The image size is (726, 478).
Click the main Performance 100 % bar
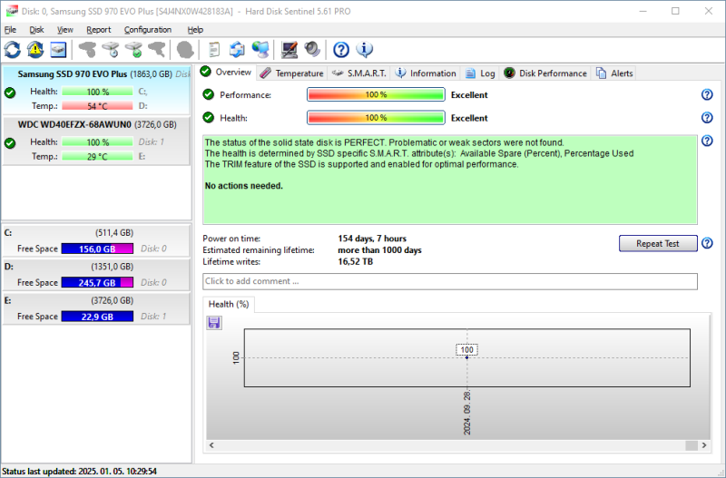376,94
